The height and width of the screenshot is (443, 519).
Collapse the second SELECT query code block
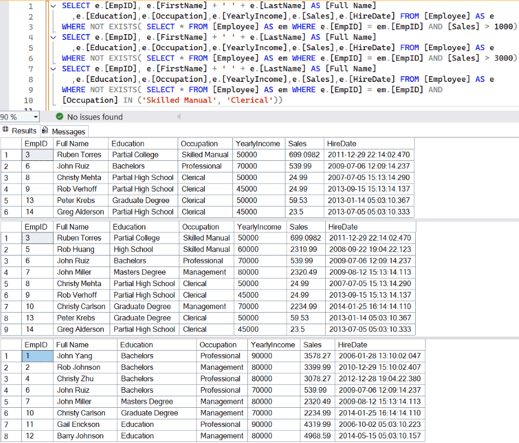52,36
